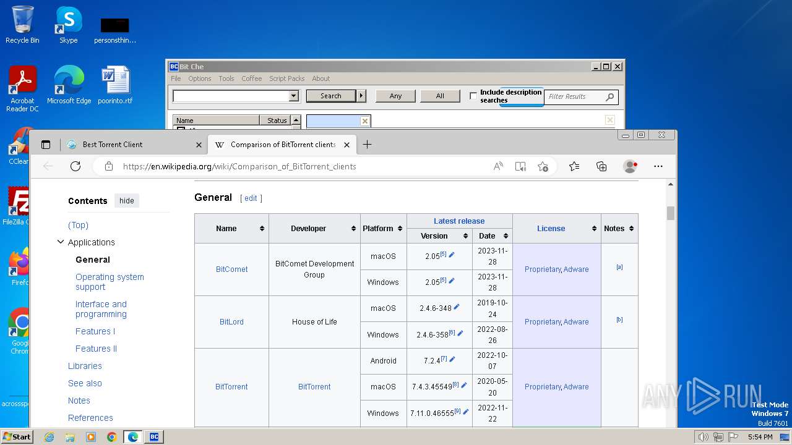Viewport: 792px width, 445px height.
Task: Edit BitLord macOS version pencil icon
Action: tap(457, 307)
